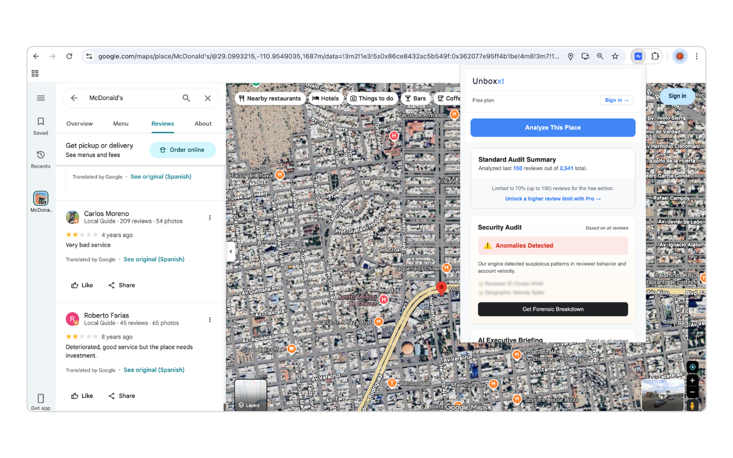
Task: Click Analyze This Place button
Action: pyautogui.click(x=553, y=128)
